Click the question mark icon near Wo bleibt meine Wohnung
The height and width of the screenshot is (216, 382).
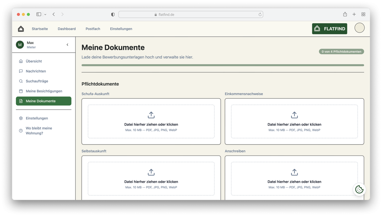click(21, 131)
